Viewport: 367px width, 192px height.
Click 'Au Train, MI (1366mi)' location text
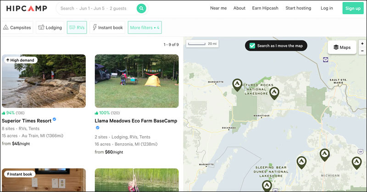[x=42, y=136]
